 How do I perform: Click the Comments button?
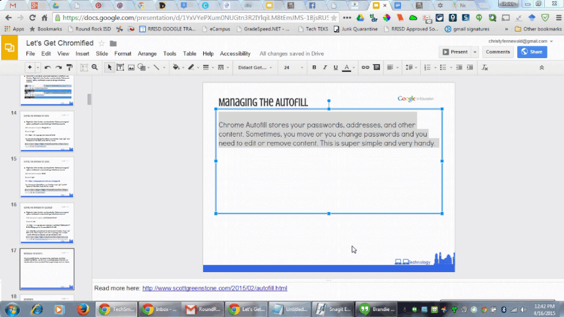[498, 52]
